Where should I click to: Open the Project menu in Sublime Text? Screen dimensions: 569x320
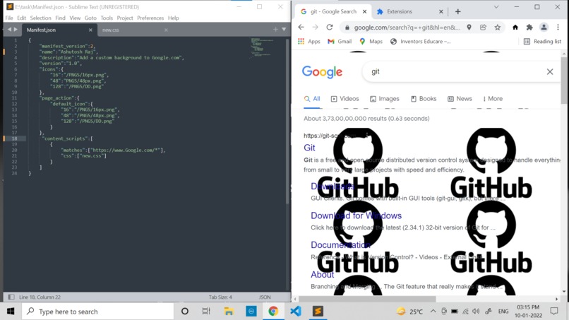125,18
